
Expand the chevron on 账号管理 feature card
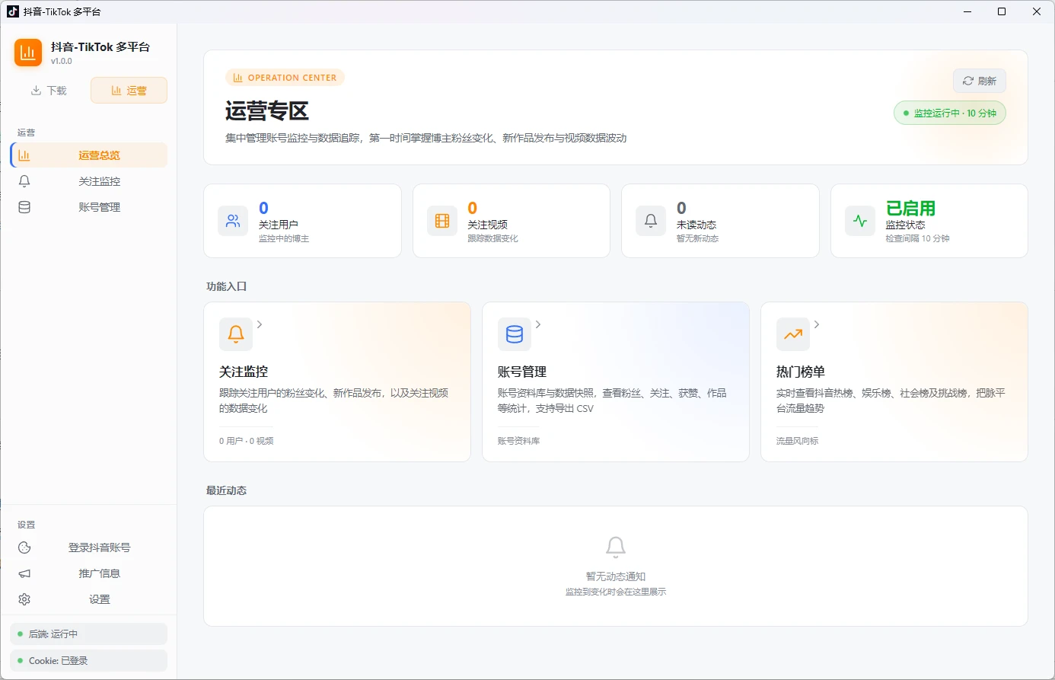538,324
